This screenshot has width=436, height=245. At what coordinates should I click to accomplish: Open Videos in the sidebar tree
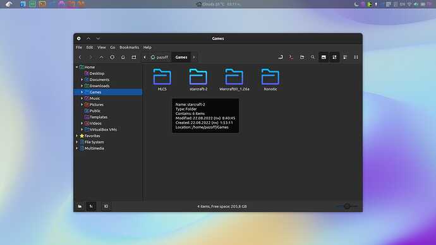[93, 123]
